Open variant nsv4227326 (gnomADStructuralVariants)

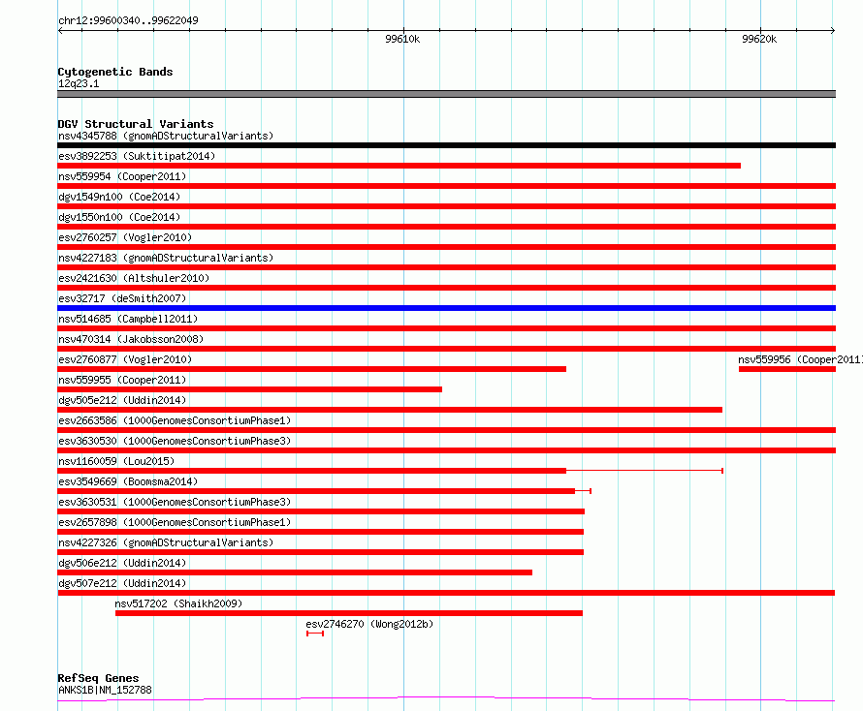coord(166,542)
